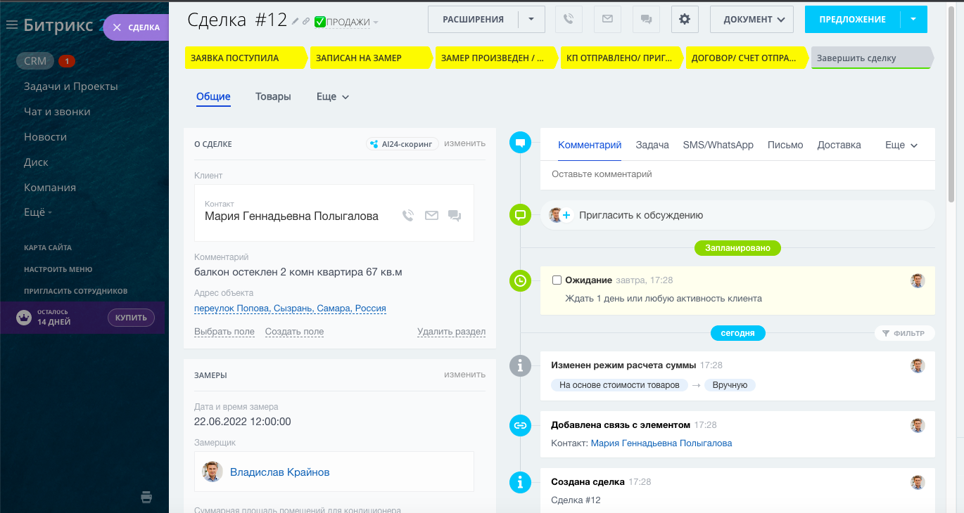Click the Оставьте комментарий input field
This screenshot has width=964, height=513.
(737, 174)
